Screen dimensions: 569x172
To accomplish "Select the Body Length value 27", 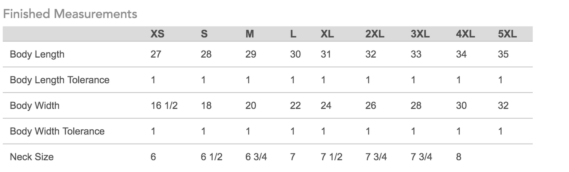I will click(x=156, y=54).
